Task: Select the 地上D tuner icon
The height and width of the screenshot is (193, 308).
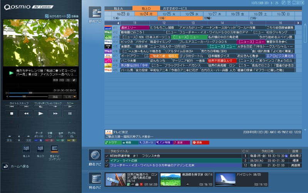Action: coord(40,148)
